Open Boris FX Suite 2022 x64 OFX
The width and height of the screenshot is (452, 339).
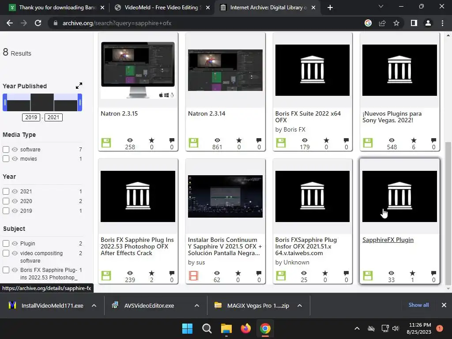308,117
